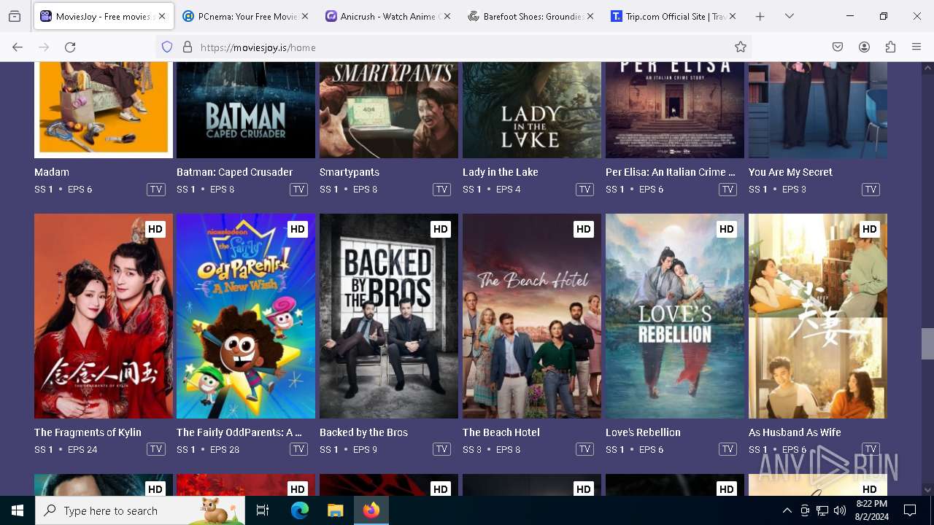The height and width of the screenshot is (525, 934).
Task: Open The Fairly OddParents poster
Action: [246, 316]
